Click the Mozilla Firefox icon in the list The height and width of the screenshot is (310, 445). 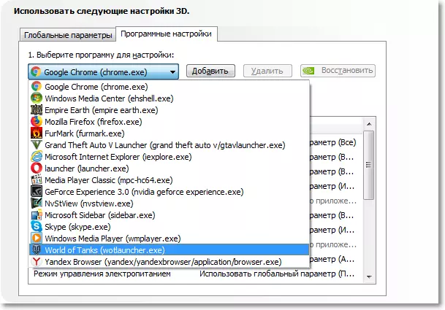click(x=37, y=122)
